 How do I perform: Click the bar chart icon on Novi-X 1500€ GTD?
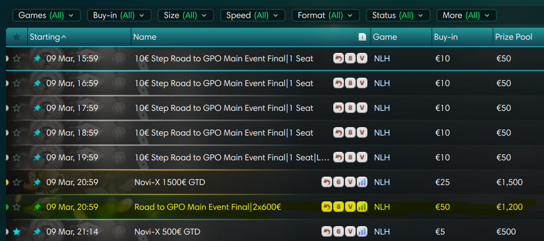(362, 182)
